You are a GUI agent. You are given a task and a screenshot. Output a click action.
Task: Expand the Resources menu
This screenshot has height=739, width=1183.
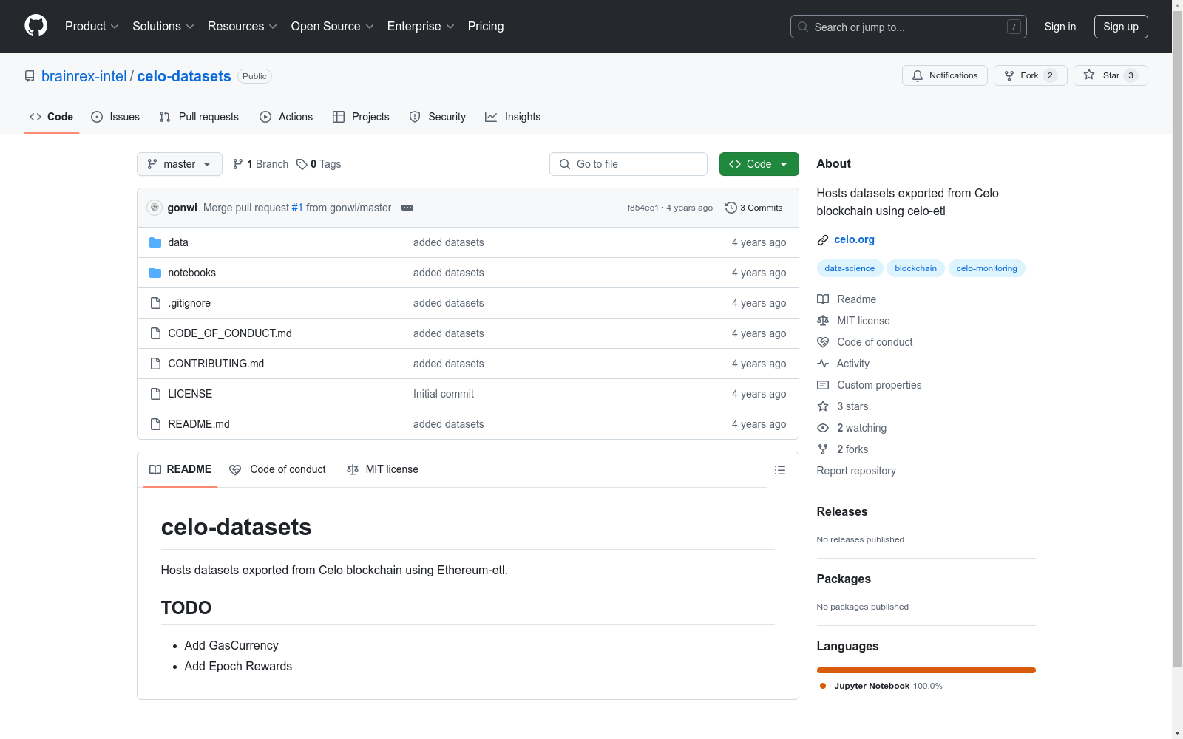(243, 27)
